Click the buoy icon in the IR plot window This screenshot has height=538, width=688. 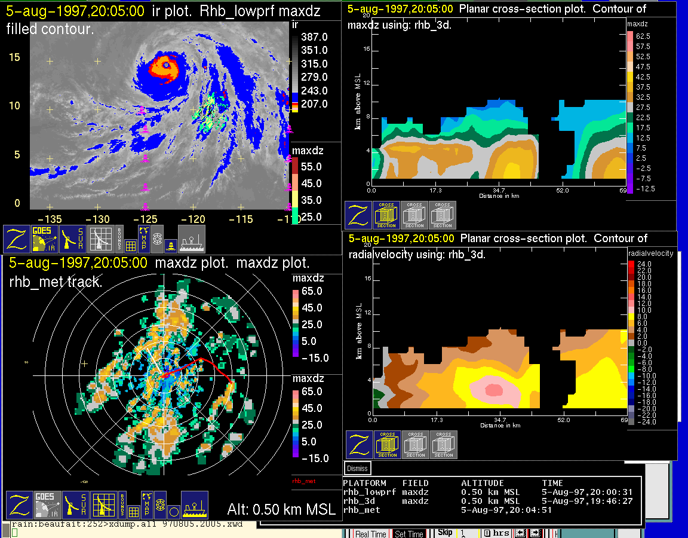170,245
